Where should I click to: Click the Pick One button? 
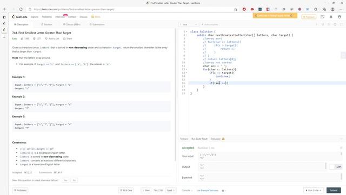[126, 190]
